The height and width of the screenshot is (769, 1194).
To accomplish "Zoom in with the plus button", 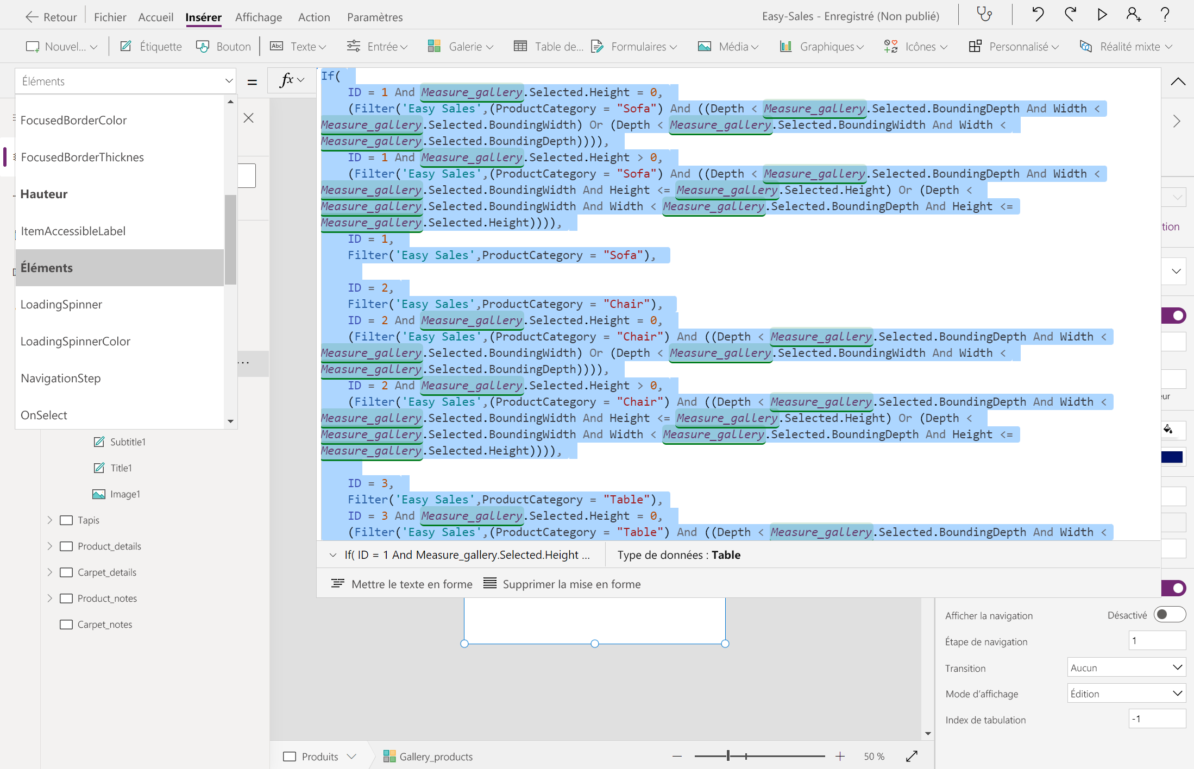I will 840,756.
